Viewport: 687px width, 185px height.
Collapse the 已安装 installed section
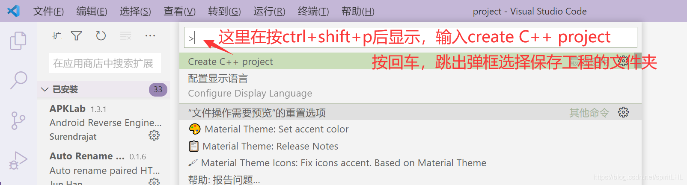coord(45,89)
